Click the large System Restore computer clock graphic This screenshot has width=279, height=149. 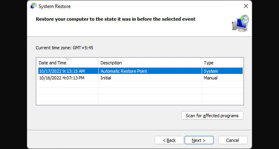click(240, 23)
